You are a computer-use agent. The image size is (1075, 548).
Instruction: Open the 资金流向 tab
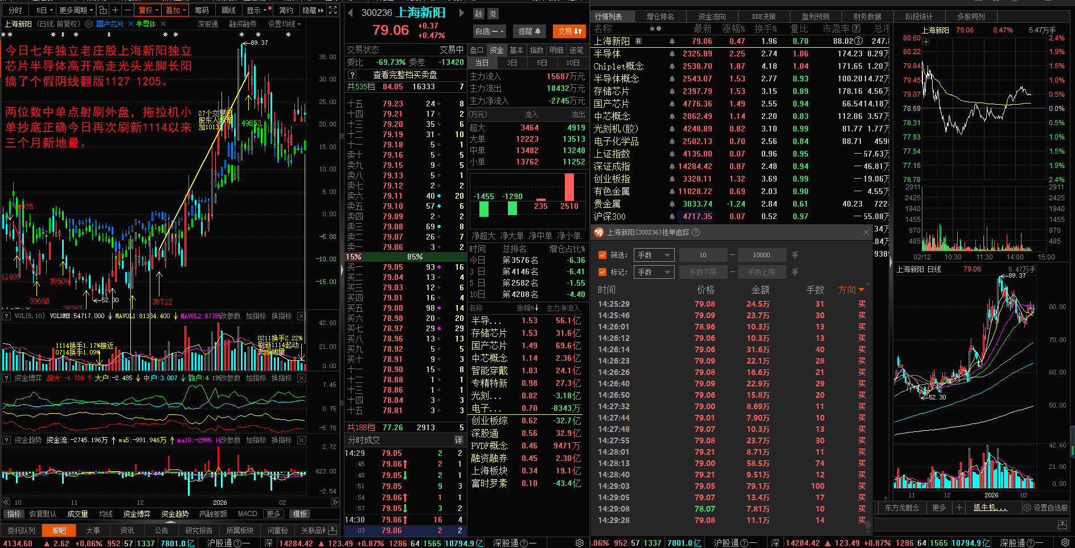pyautogui.click(x=712, y=17)
